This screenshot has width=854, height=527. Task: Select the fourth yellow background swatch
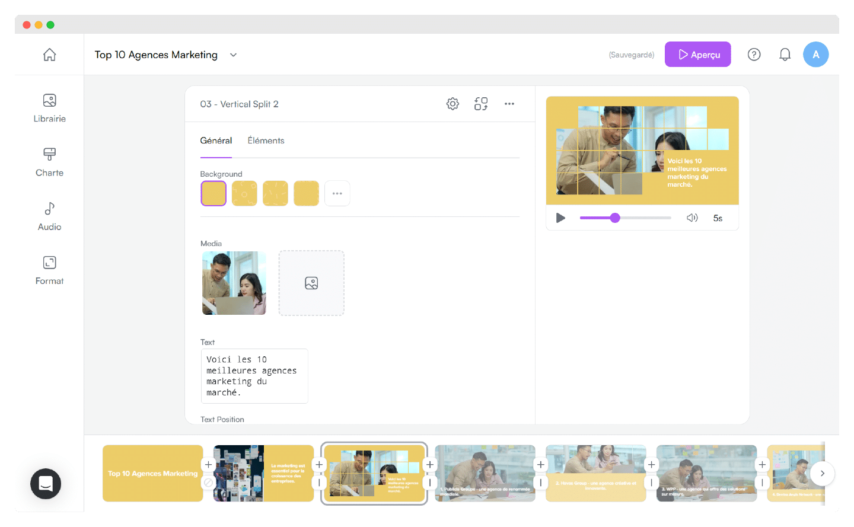306,193
